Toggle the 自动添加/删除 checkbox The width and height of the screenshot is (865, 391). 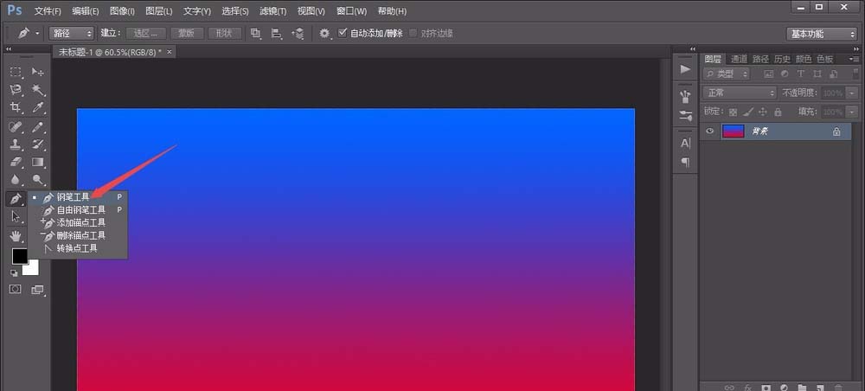(x=343, y=33)
